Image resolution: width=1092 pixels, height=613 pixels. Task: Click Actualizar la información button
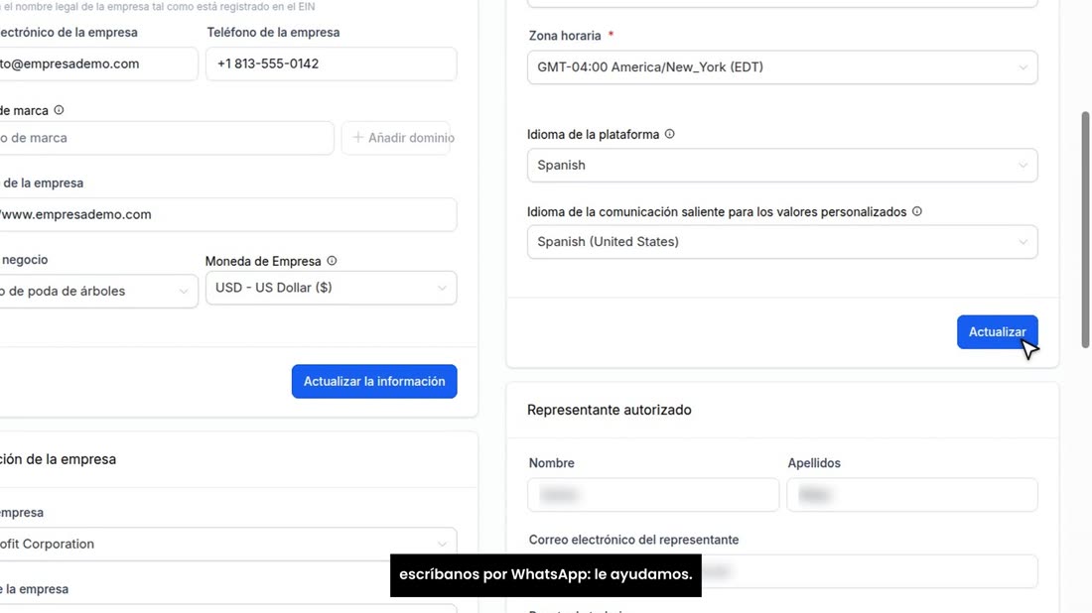pyautogui.click(x=374, y=381)
